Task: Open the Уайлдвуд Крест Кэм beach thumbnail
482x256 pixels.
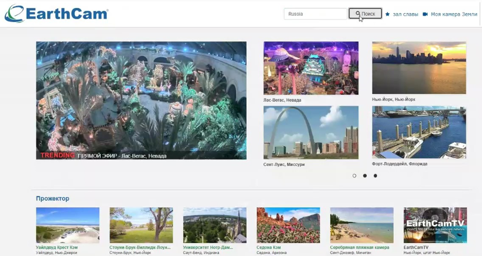Action: coord(67,225)
